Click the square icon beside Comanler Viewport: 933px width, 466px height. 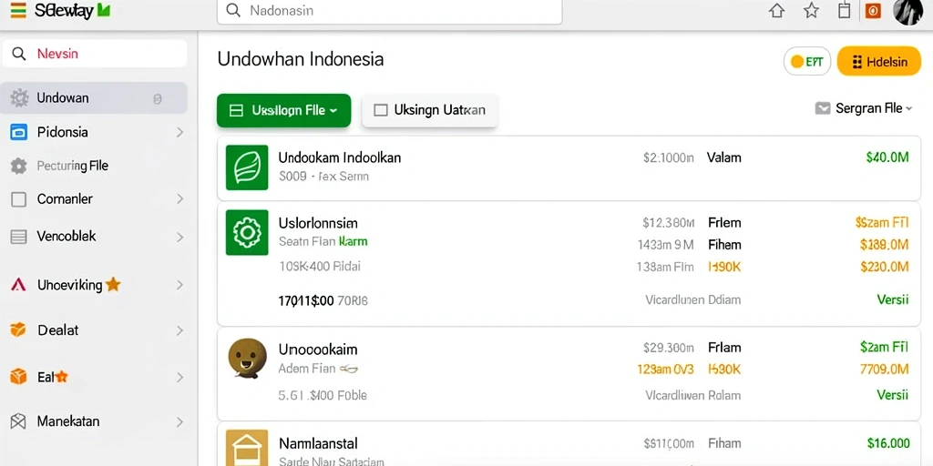(19, 199)
